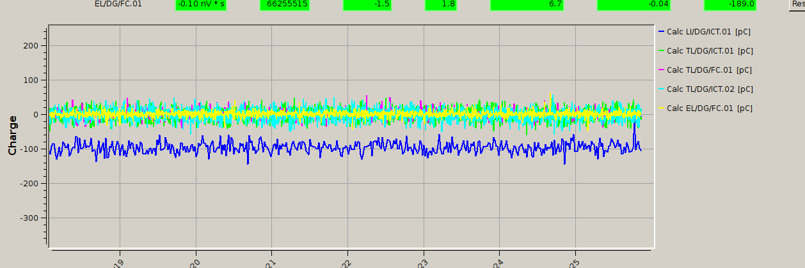Image resolution: width=805 pixels, height=268 pixels.
Task: Click the cyan TL/DG/ICT.02 legend line marker
Action: coord(661,89)
